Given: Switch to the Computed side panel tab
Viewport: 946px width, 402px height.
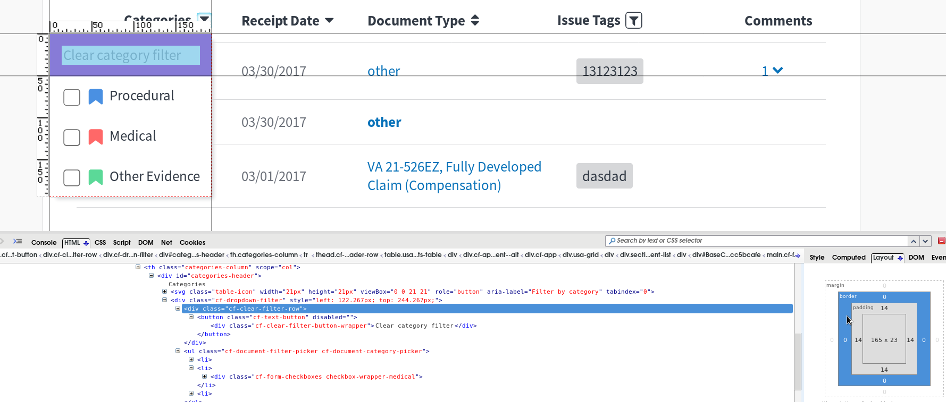Looking at the screenshot, I should click(x=849, y=258).
